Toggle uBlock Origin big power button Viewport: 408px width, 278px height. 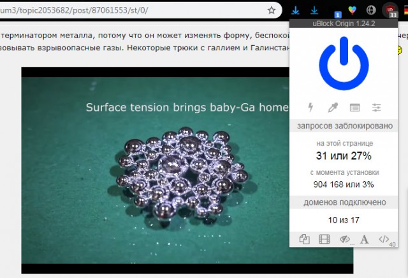coord(344,64)
